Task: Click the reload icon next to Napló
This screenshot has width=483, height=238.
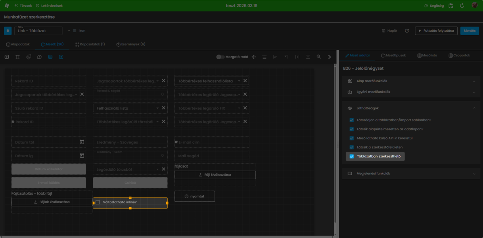Action: coord(407,31)
